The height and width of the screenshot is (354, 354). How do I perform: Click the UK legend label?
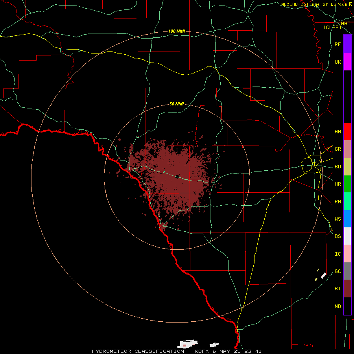click(x=337, y=62)
